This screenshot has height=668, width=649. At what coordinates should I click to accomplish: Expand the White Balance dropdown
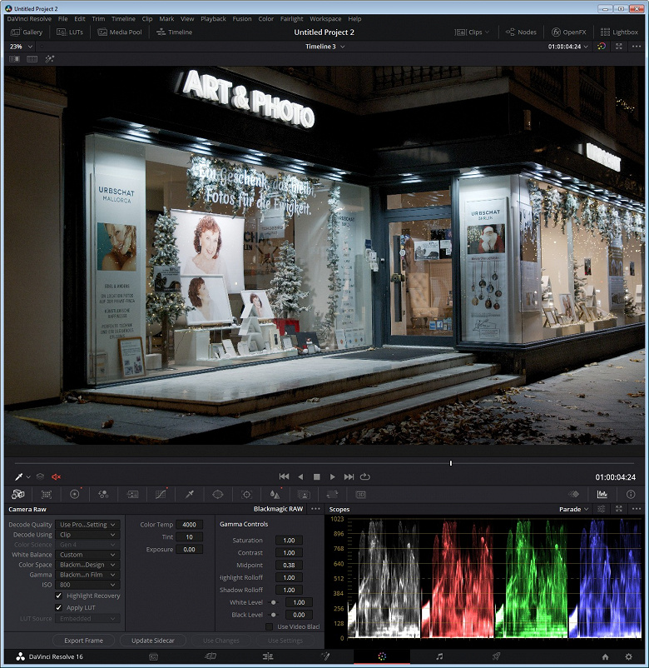pos(87,555)
